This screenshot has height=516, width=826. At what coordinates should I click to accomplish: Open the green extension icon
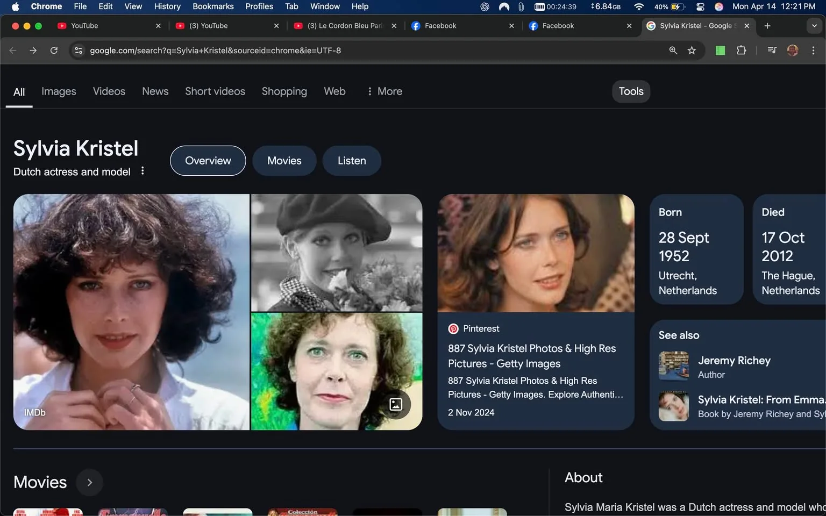click(721, 51)
